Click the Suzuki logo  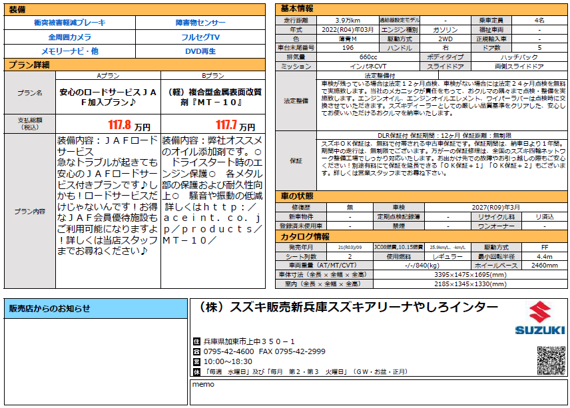pyautogui.click(x=542, y=319)
